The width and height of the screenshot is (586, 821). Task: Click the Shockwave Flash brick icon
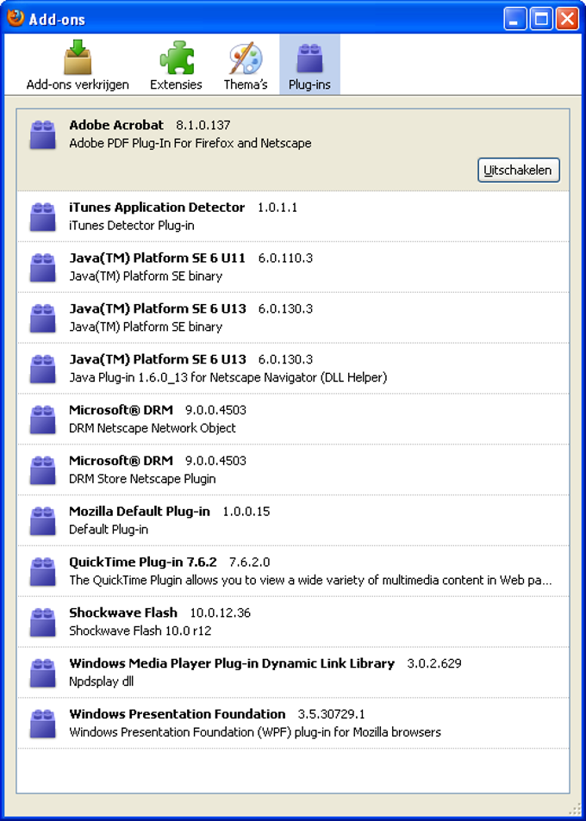coord(43,622)
